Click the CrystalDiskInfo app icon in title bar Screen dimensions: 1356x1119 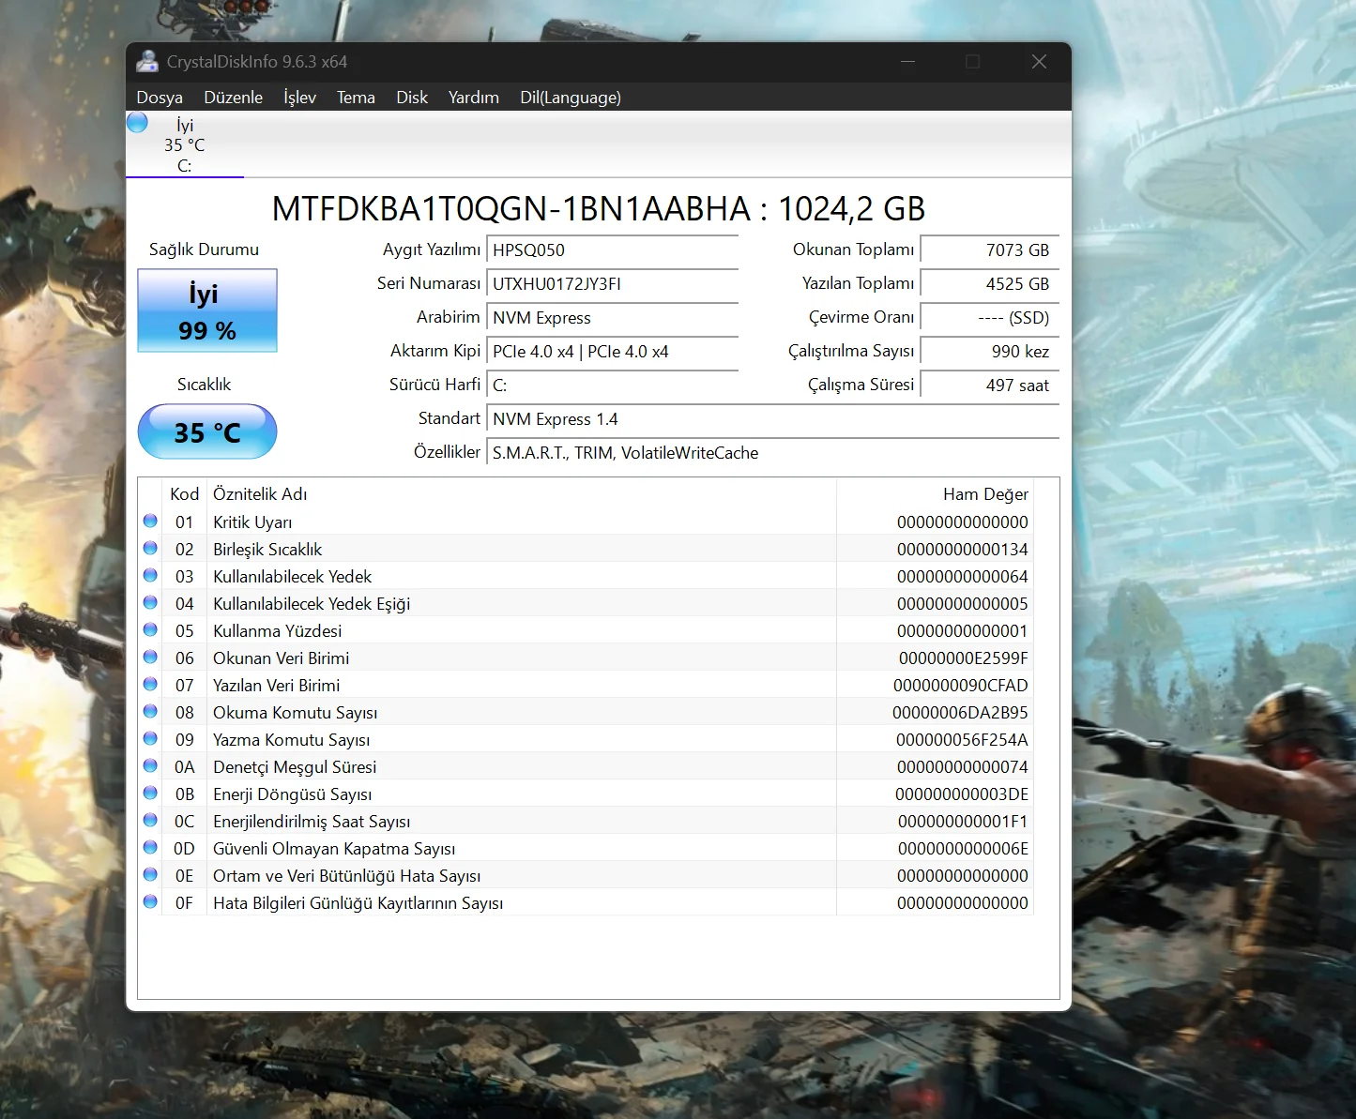coord(146,62)
